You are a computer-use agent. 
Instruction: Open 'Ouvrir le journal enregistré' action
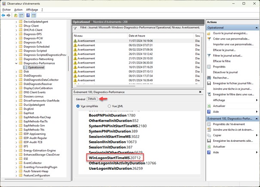tap(230, 33)
